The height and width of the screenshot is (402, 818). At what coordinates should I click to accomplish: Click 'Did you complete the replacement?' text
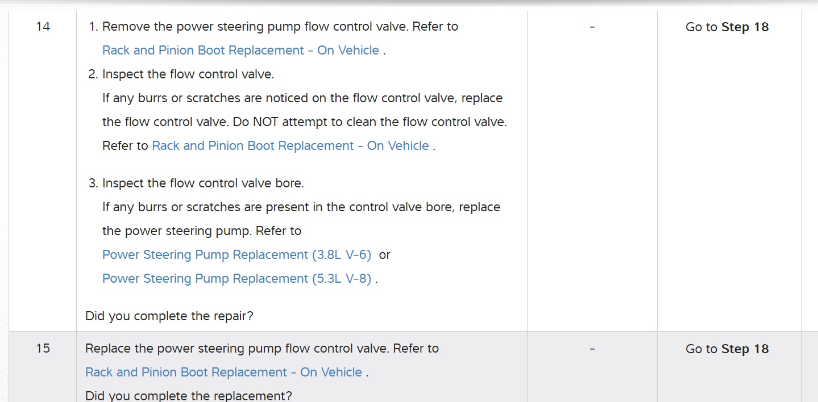188,396
